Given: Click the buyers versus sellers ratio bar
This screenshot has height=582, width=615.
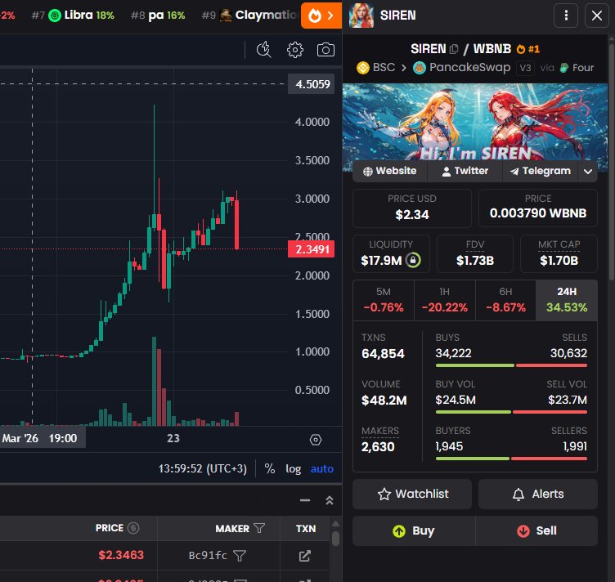Looking at the screenshot, I should point(511,459).
